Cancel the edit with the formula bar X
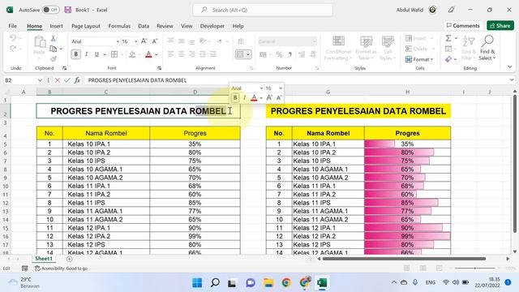The height and width of the screenshot is (292, 519). 58,80
